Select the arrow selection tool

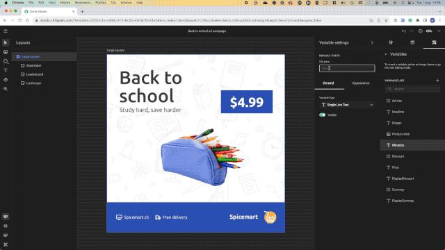pyautogui.click(x=6, y=43)
